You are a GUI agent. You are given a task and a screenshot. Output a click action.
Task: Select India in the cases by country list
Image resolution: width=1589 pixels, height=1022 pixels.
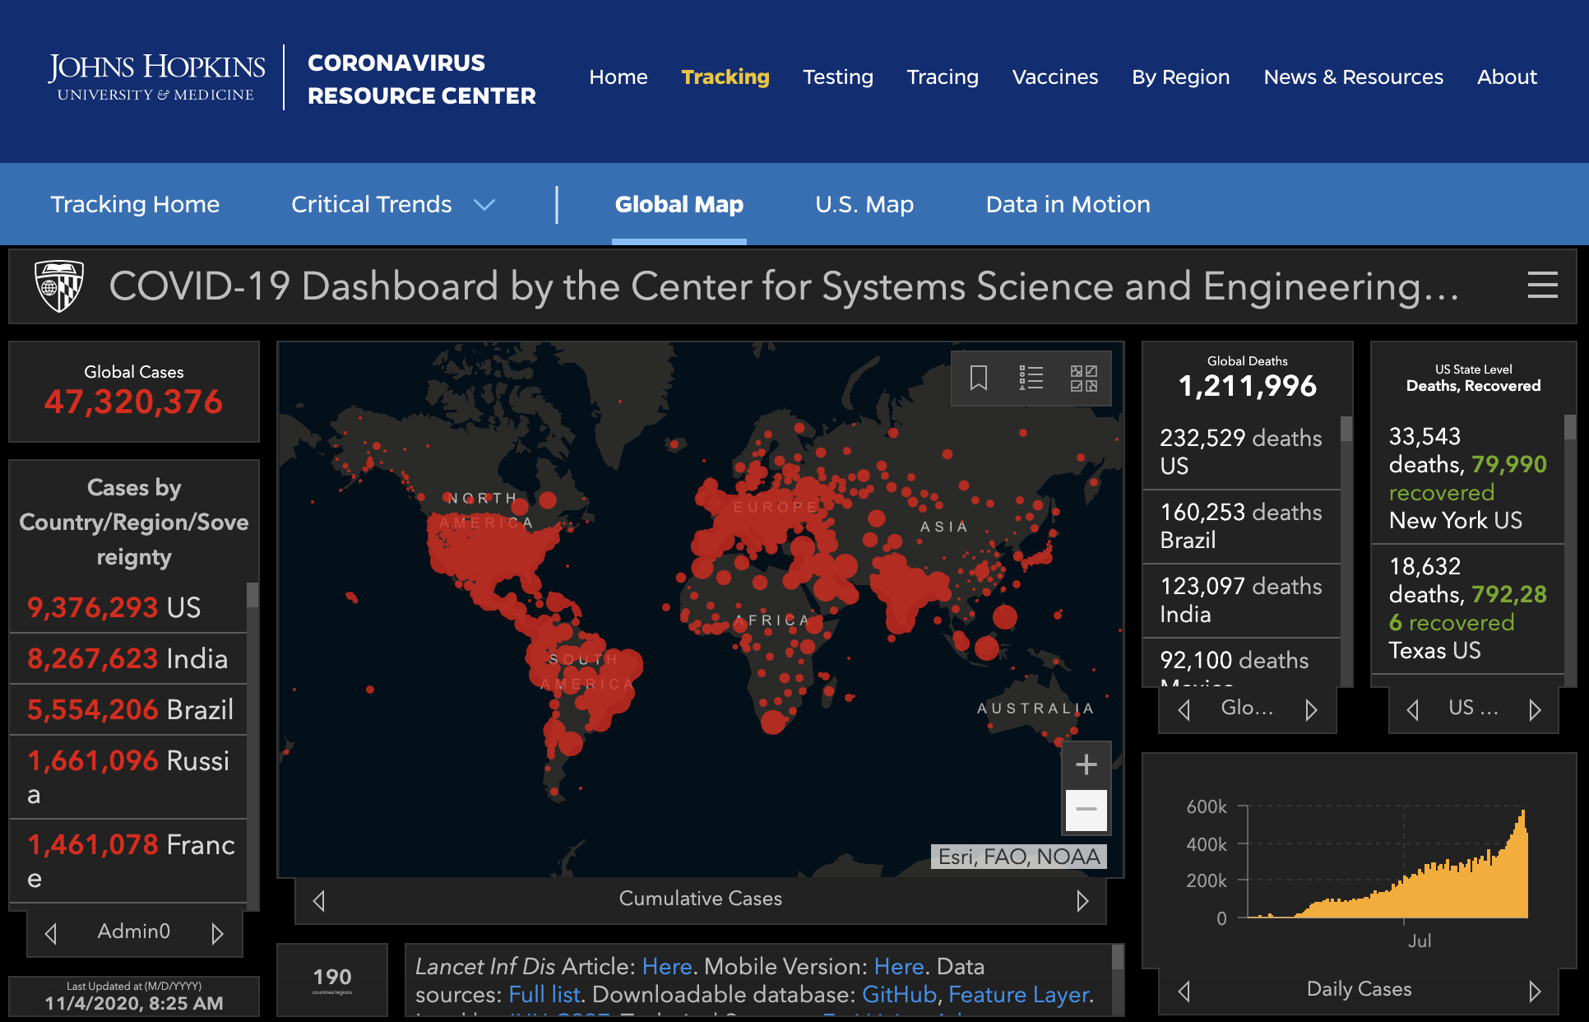pyautogui.click(x=127, y=658)
